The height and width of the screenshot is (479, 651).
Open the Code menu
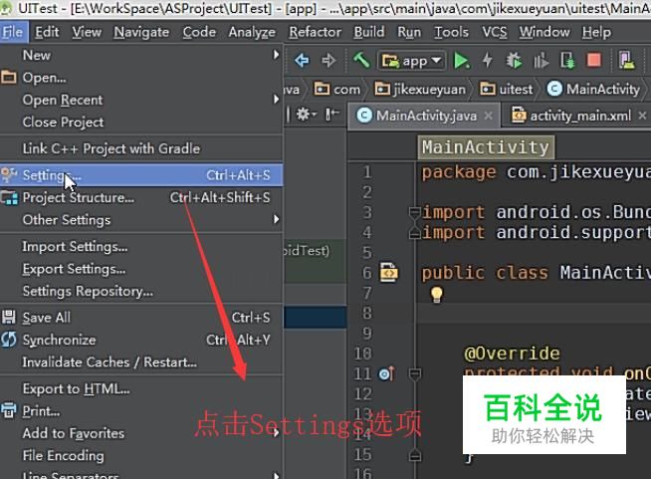click(x=199, y=32)
